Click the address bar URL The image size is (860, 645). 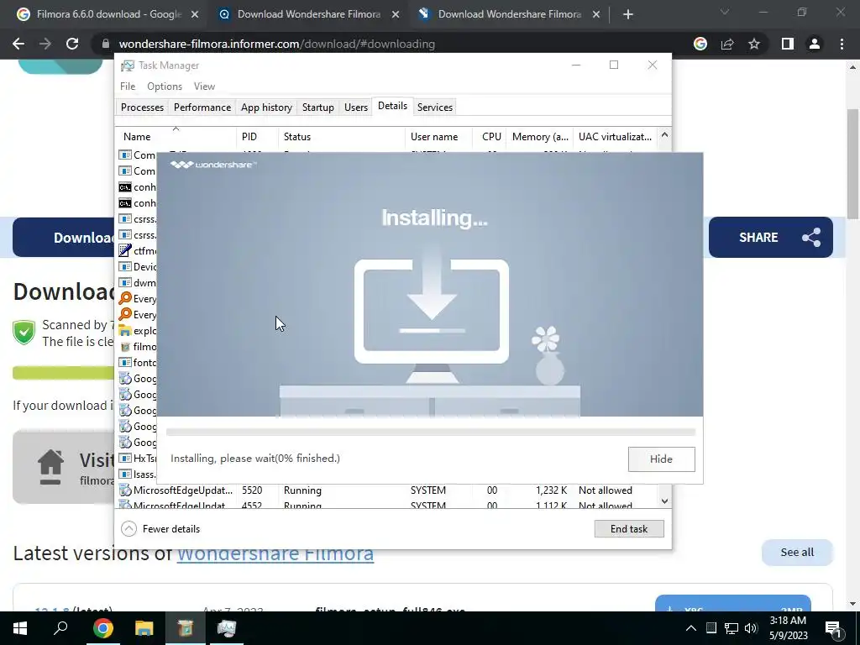click(277, 44)
